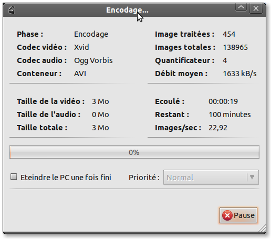271x239 pixels.
Task: Click the Images/sec 22,92 value
Action: click(x=218, y=128)
